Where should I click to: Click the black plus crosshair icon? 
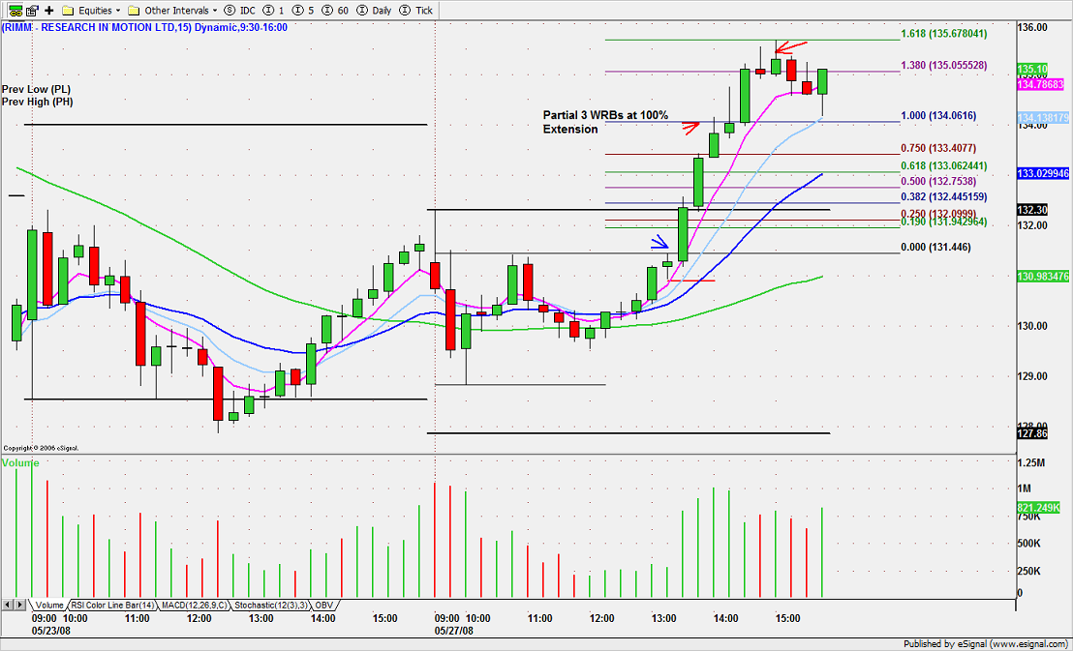49,11
